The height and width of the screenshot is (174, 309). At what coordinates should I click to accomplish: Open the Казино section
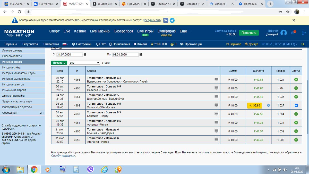click(80, 31)
